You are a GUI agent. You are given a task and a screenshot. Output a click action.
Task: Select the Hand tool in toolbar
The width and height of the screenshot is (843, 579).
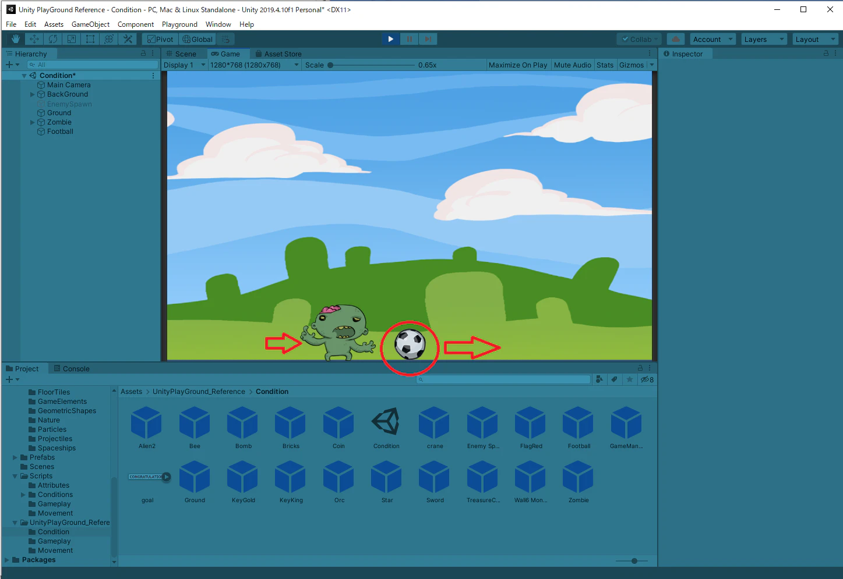(15, 39)
